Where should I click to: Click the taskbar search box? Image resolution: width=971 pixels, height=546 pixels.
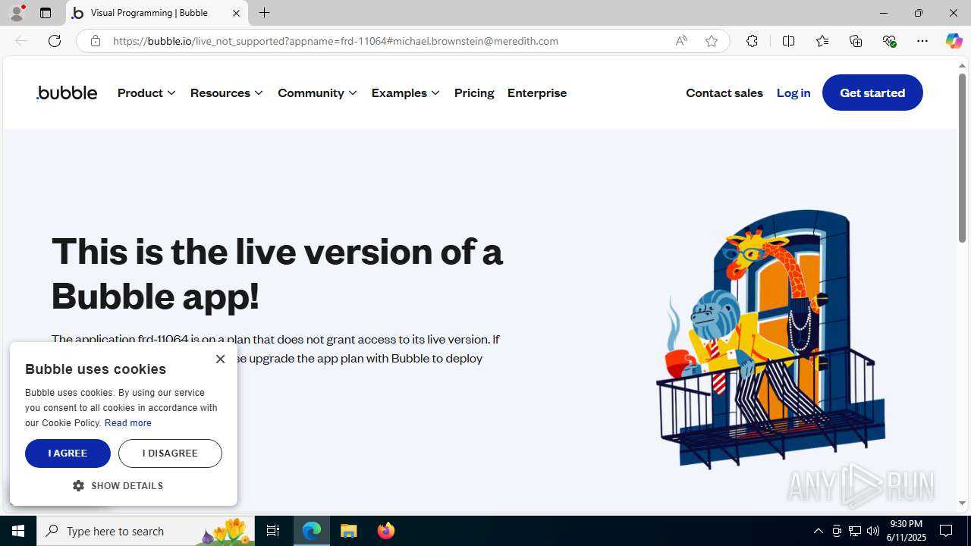point(146,531)
